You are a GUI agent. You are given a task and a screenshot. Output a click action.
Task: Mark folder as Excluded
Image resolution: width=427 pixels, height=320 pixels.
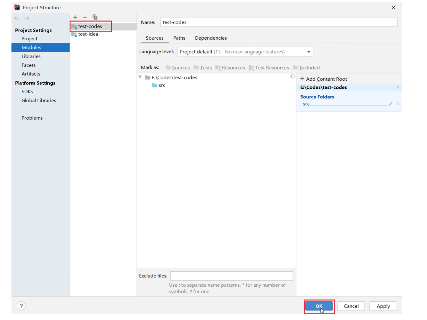[x=306, y=68]
